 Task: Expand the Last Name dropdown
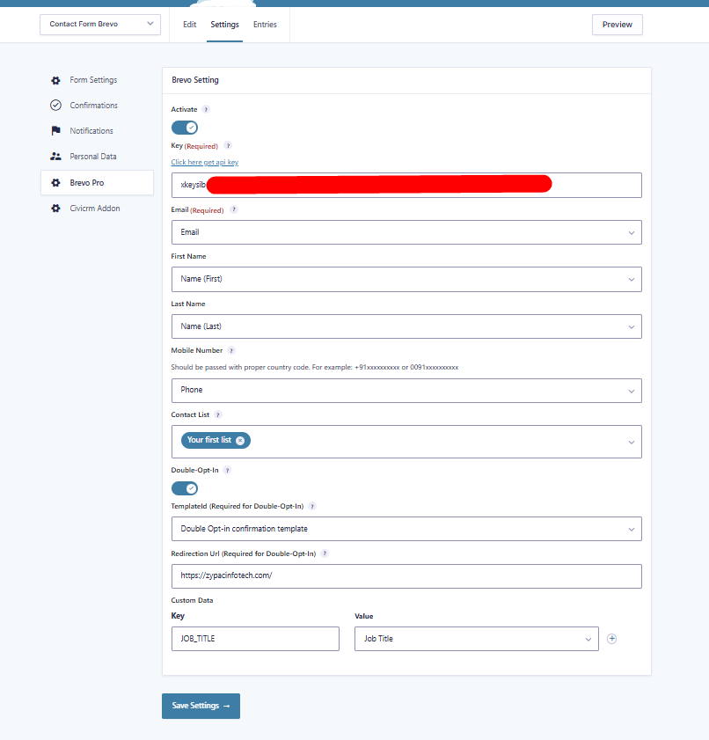click(406, 326)
